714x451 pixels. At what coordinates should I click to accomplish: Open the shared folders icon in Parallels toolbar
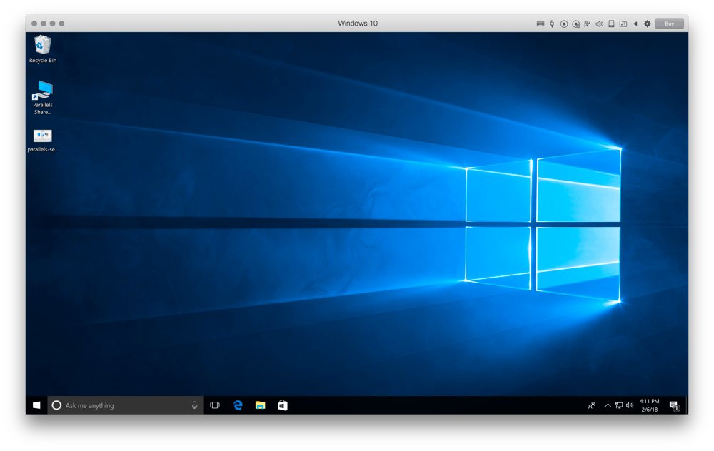pyautogui.click(x=623, y=24)
